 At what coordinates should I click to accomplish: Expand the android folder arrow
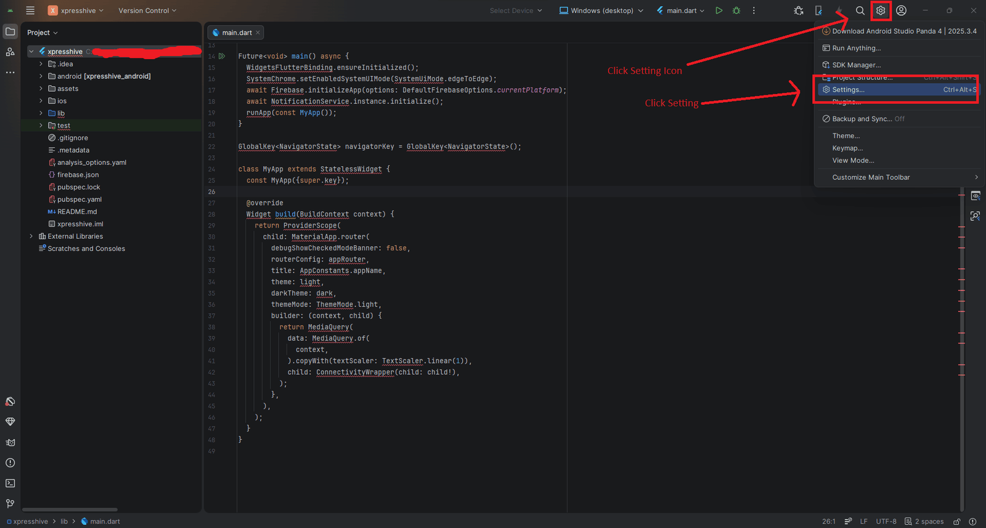point(41,76)
